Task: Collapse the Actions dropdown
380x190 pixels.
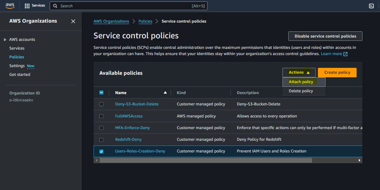Action: pyautogui.click(x=299, y=73)
